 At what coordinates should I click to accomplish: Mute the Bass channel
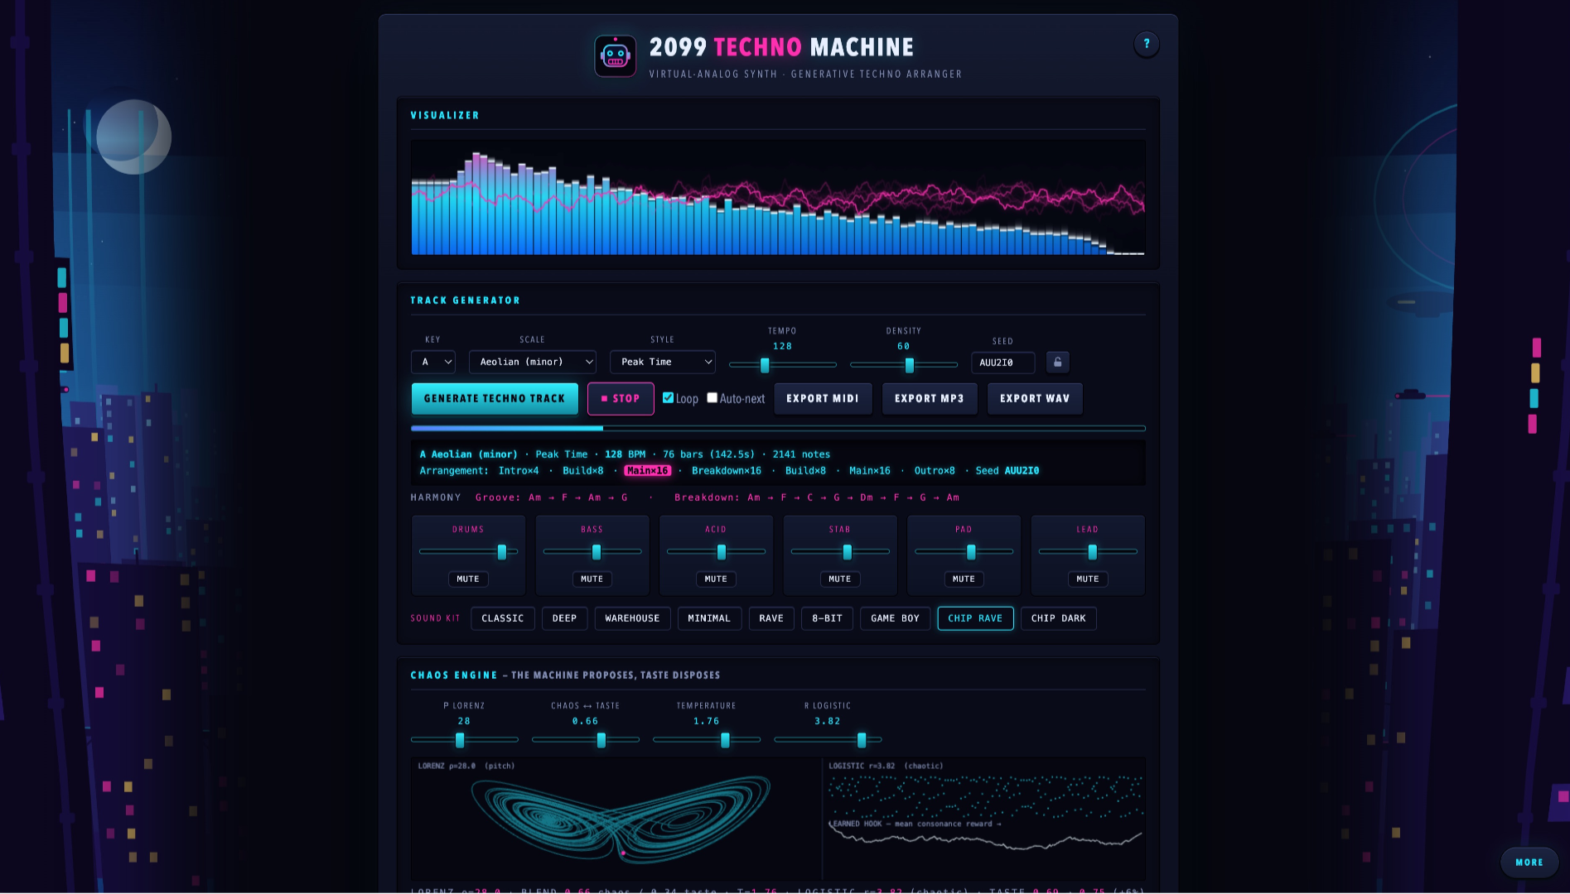[592, 579]
